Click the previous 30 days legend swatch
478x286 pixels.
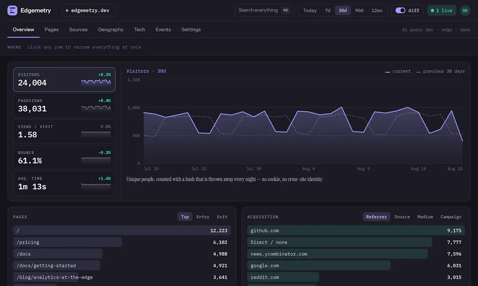[418, 72]
